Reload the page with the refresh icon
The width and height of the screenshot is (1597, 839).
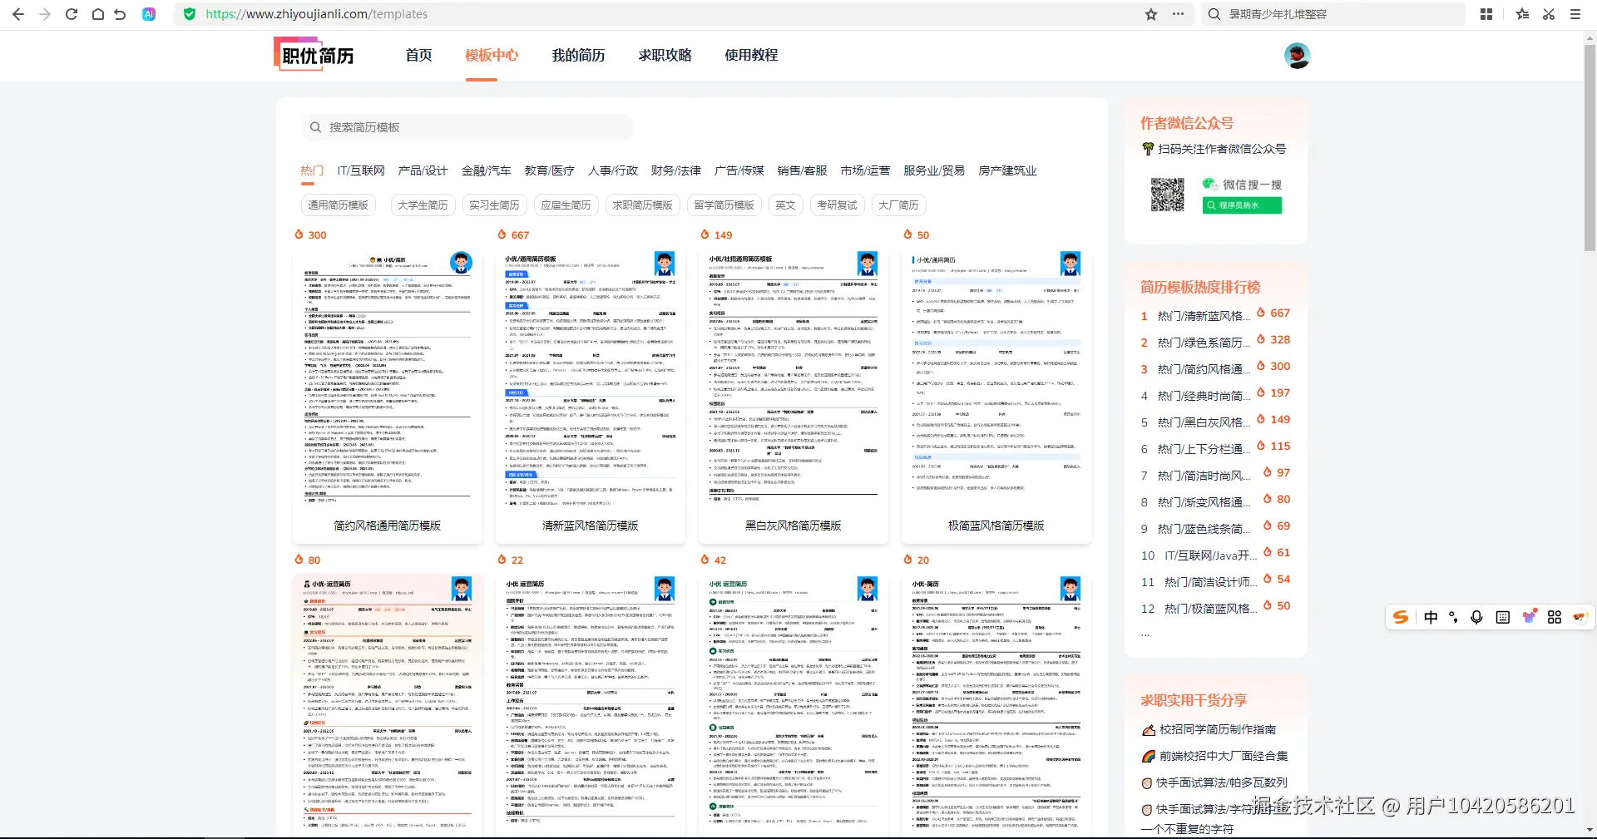(72, 13)
